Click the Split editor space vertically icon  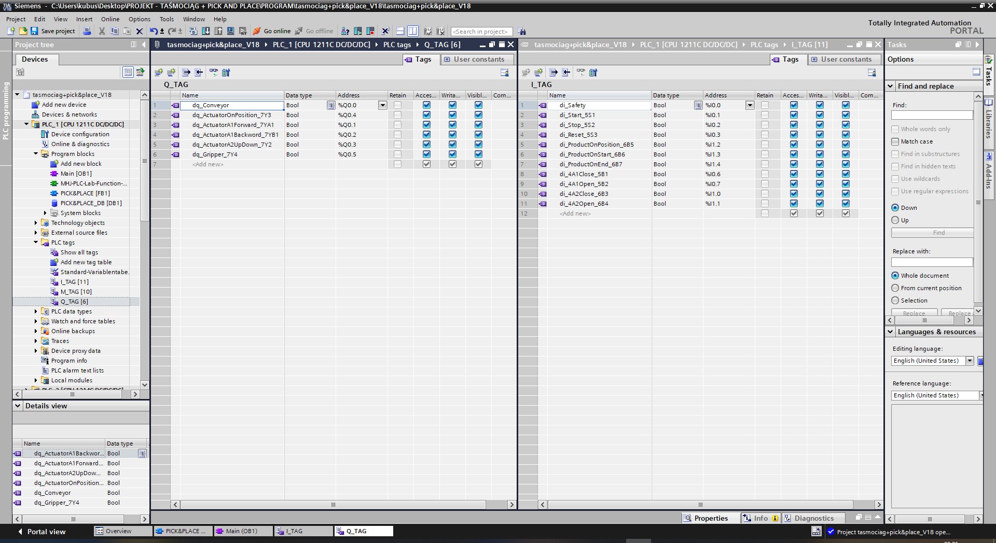413,31
